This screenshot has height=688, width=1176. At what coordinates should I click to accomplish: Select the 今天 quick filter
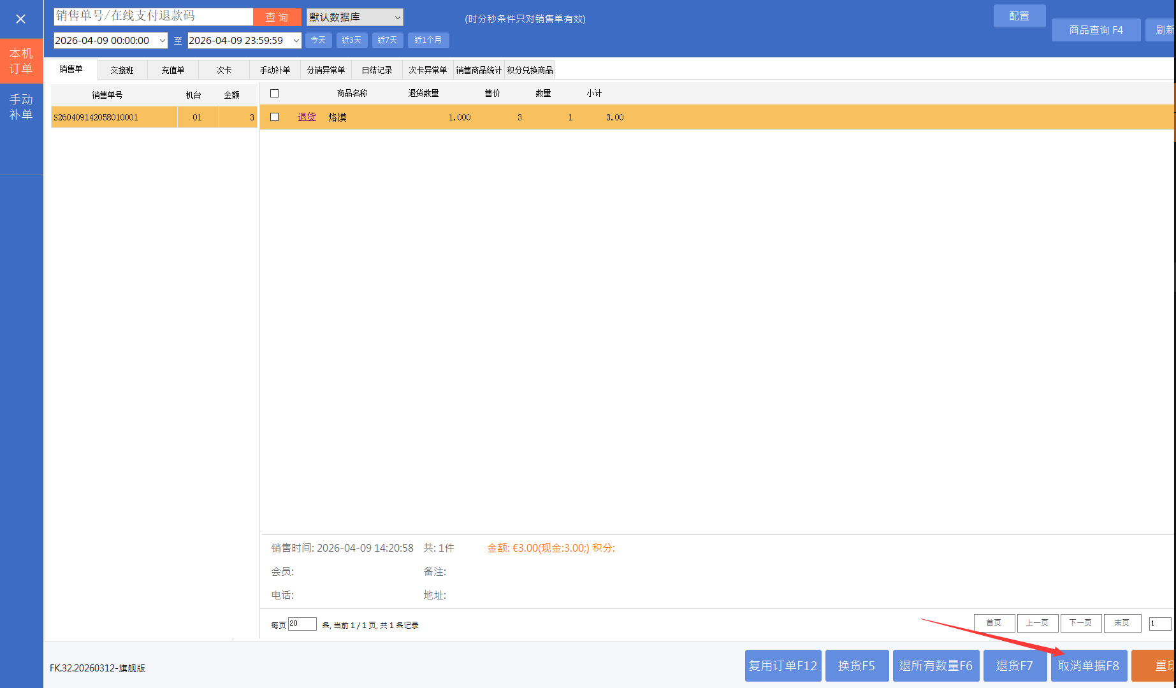(318, 40)
